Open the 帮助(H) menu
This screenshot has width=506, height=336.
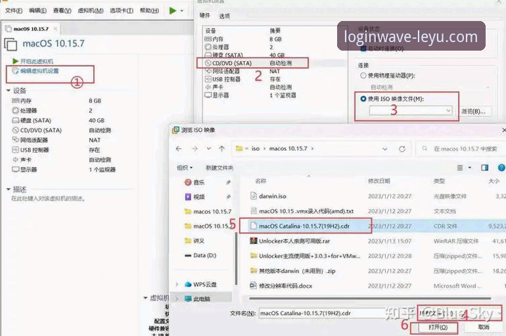click(x=149, y=11)
